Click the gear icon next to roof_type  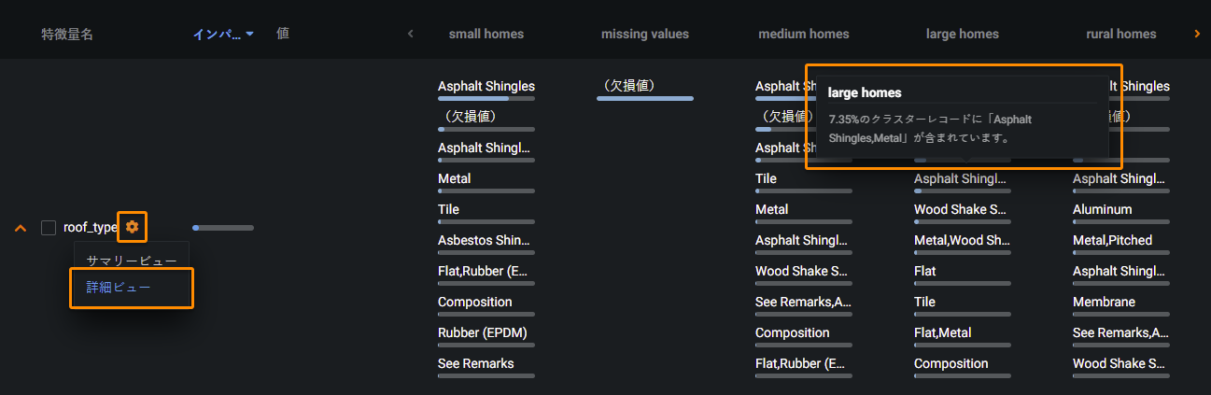point(132,227)
